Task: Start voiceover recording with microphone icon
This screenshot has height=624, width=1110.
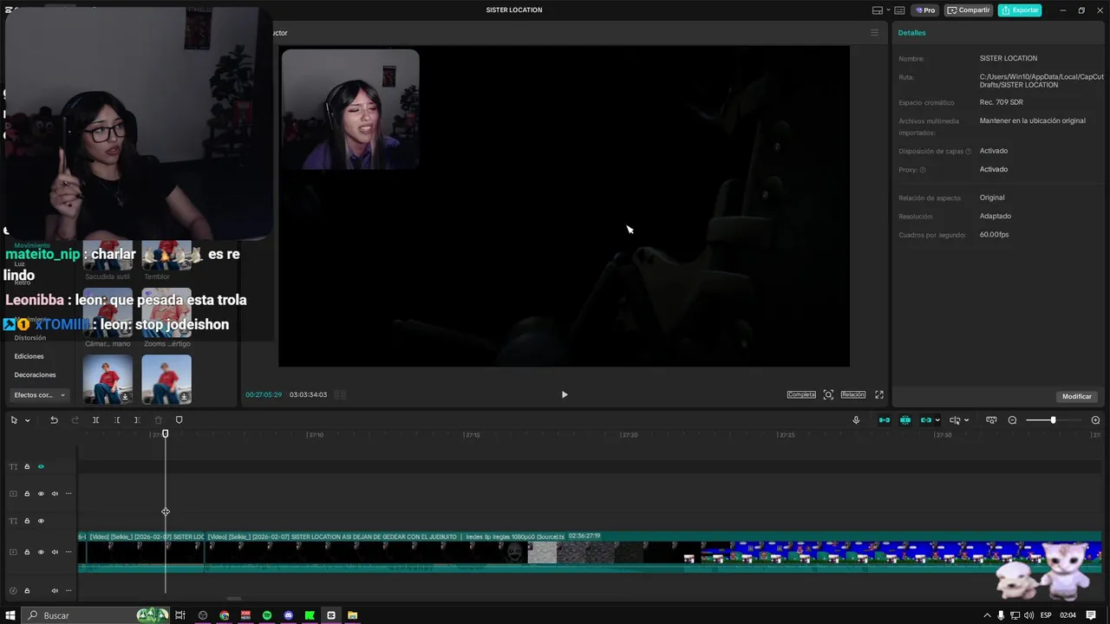Action: tap(856, 420)
